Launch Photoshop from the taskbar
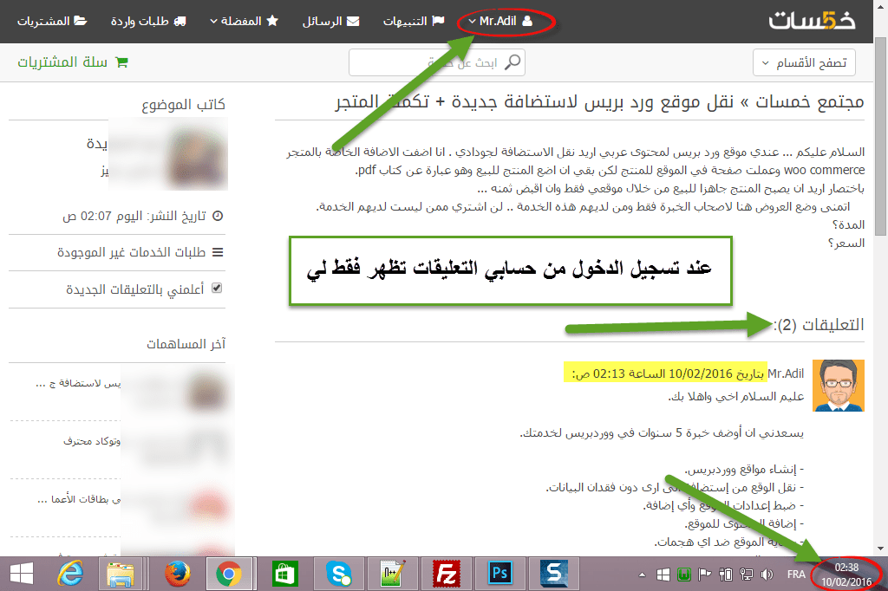This screenshot has height=591, width=888. pyautogui.click(x=500, y=574)
